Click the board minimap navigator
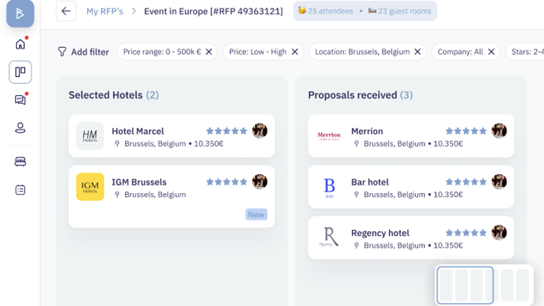Image resolution: width=544 pixels, height=306 pixels. [x=483, y=285]
